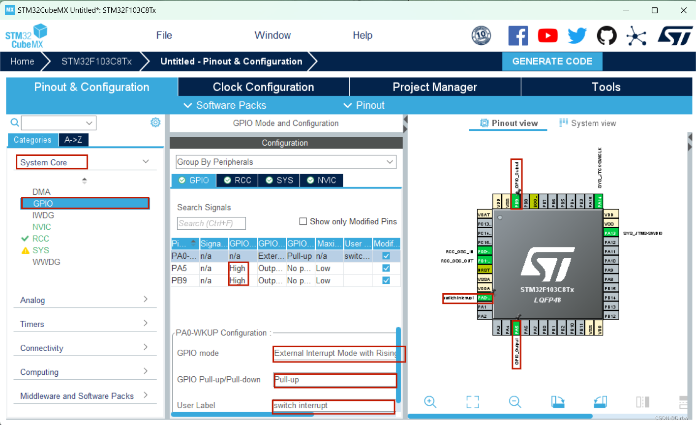Zoom out on the pinout view
This screenshot has height=425, width=696.
515,402
